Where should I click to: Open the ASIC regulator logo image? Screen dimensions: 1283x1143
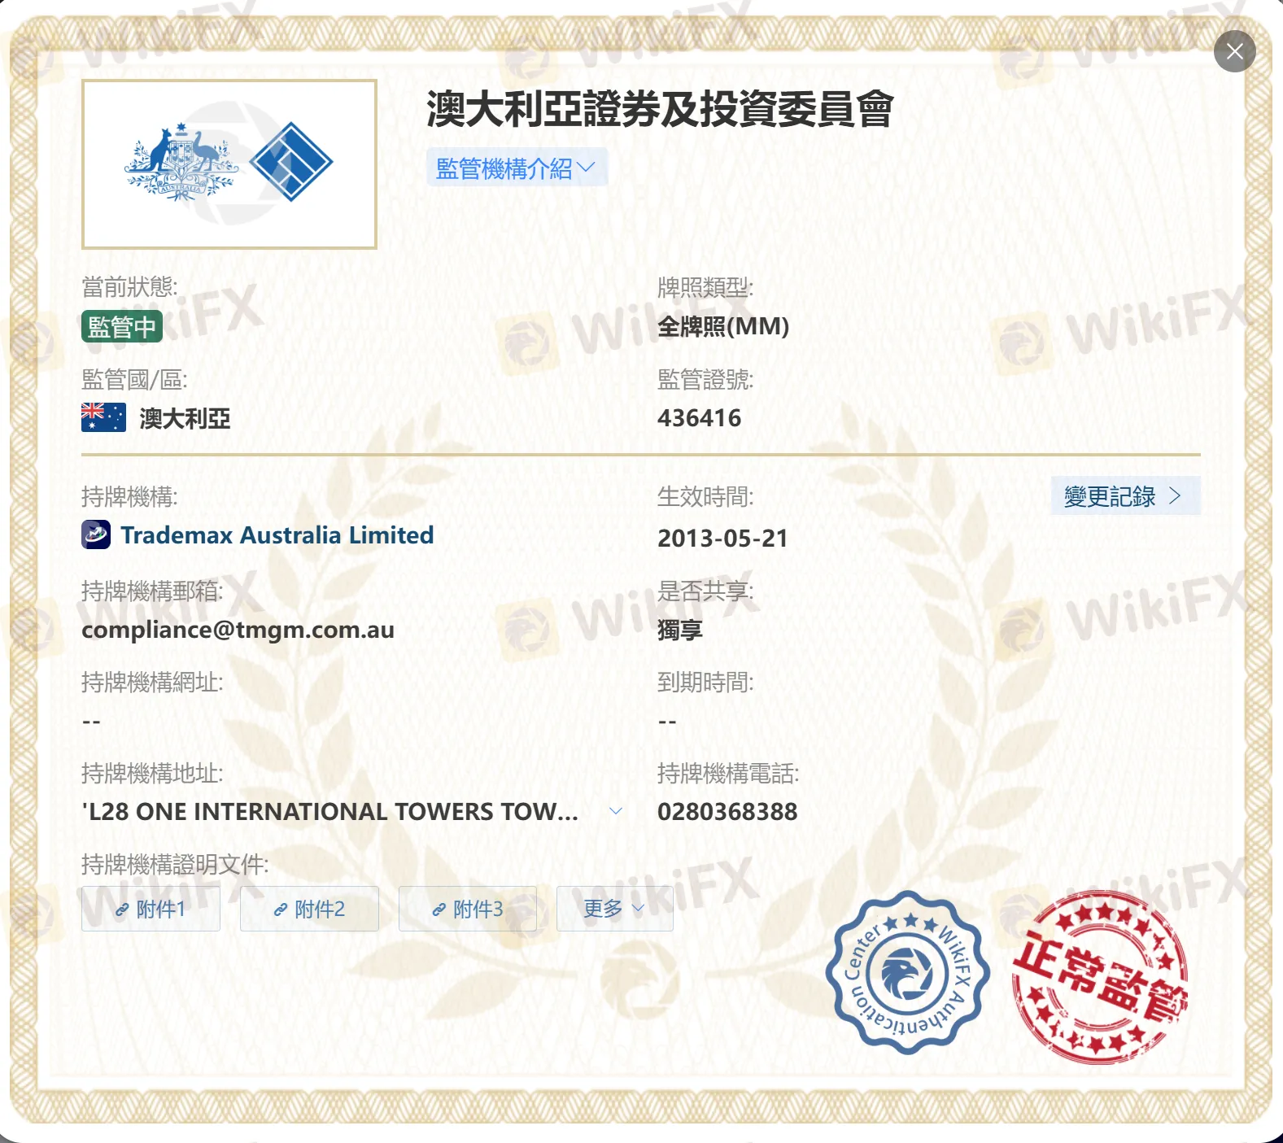pyautogui.click(x=229, y=164)
